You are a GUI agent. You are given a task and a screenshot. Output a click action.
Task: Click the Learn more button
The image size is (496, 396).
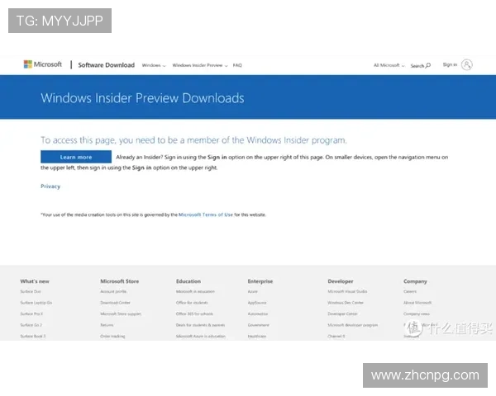click(76, 157)
